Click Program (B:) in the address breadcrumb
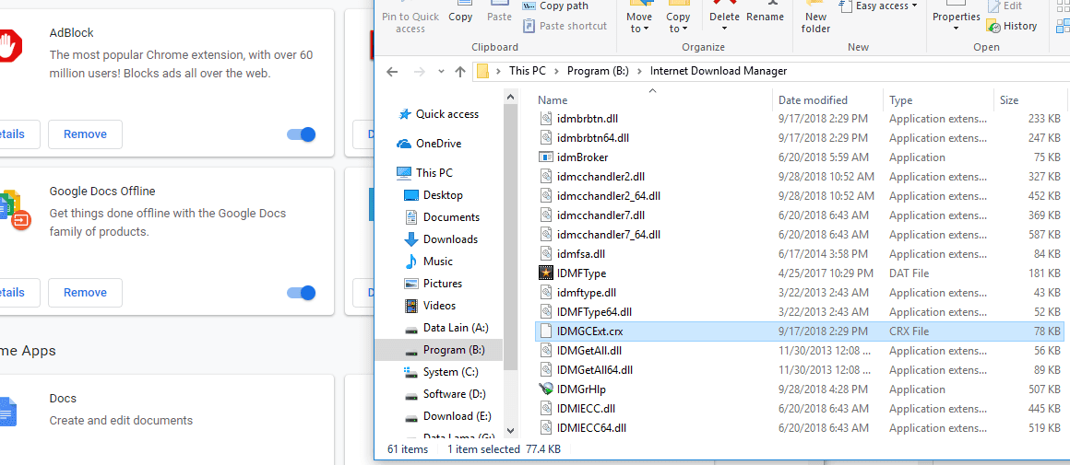 598,71
